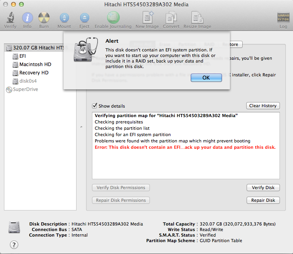Image resolution: width=293 pixels, height=254 pixels.
Task: Click the Write Status Read/Write value
Action: pos(211,229)
